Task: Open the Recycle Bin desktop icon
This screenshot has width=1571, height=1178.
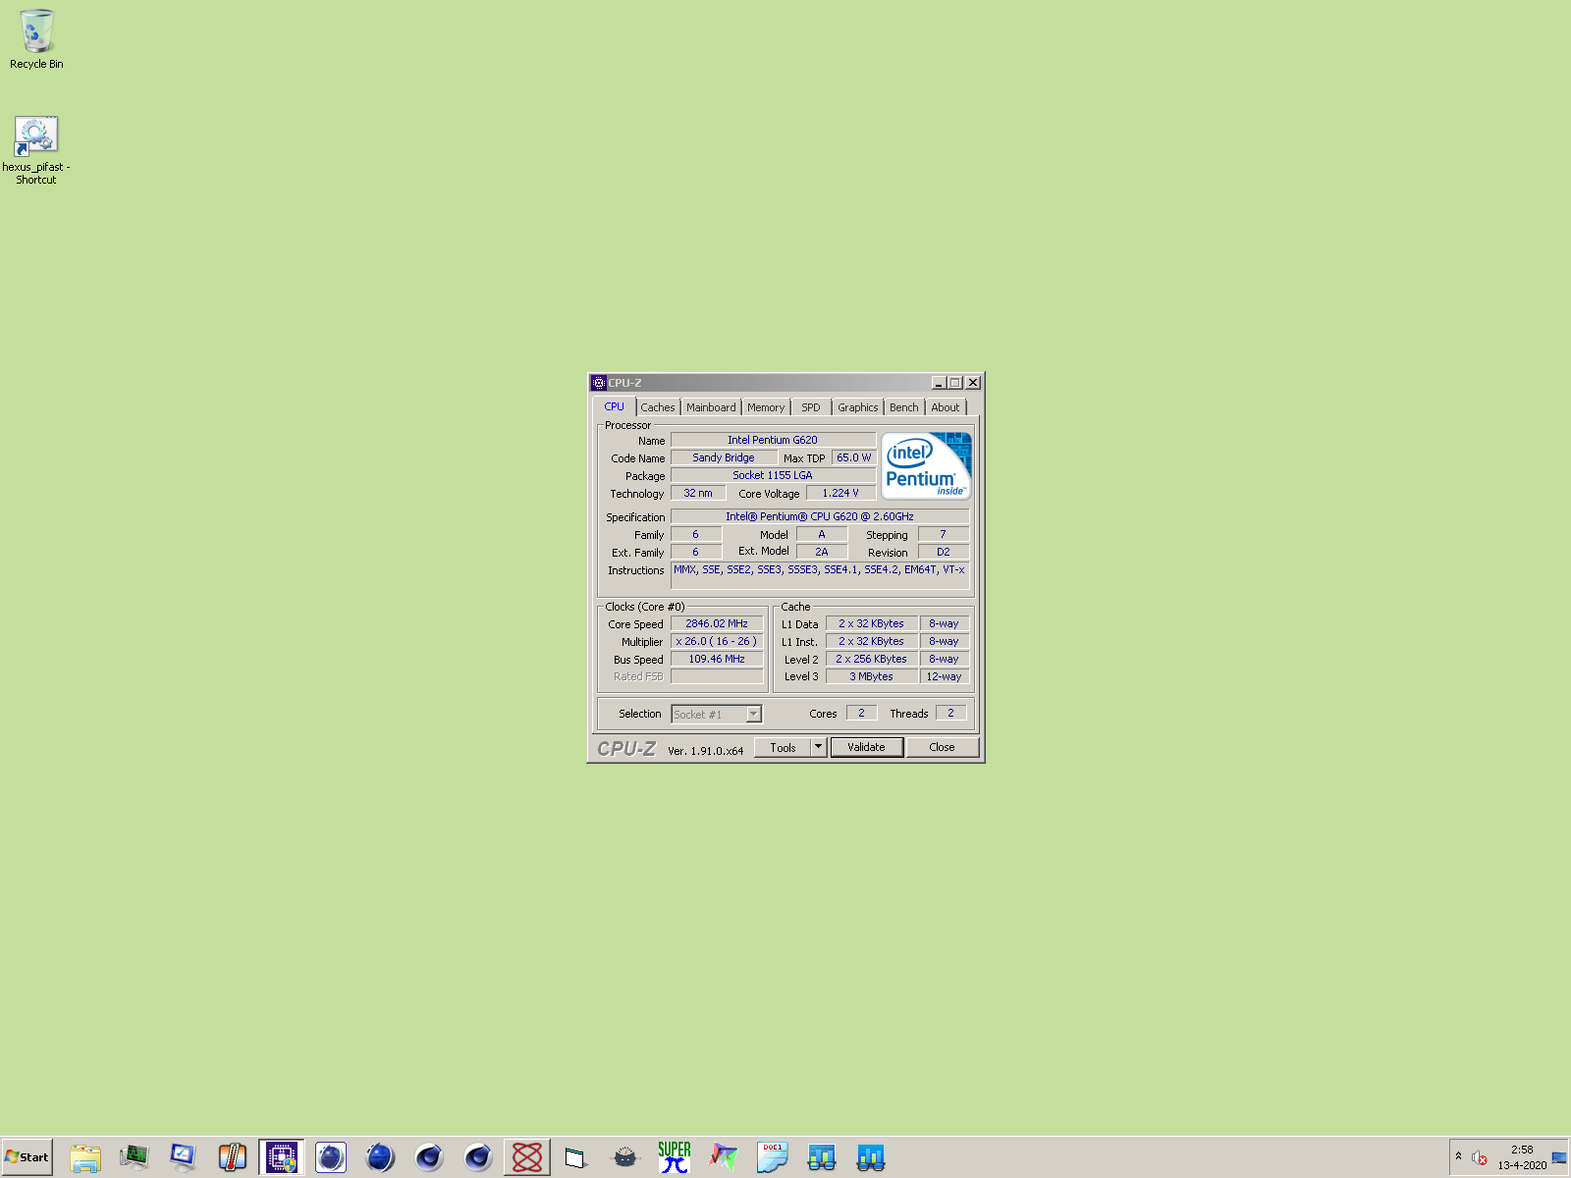Action: click(x=36, y=39)
